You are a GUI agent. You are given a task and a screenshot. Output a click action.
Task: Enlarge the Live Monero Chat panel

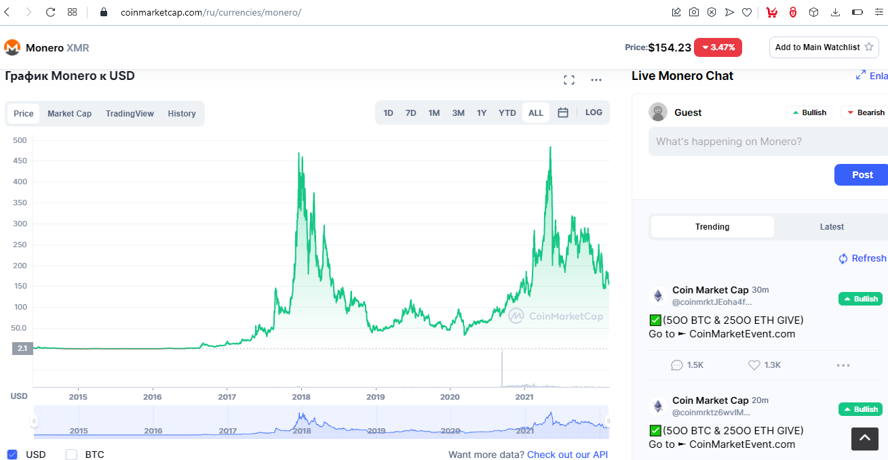(872, 76)
